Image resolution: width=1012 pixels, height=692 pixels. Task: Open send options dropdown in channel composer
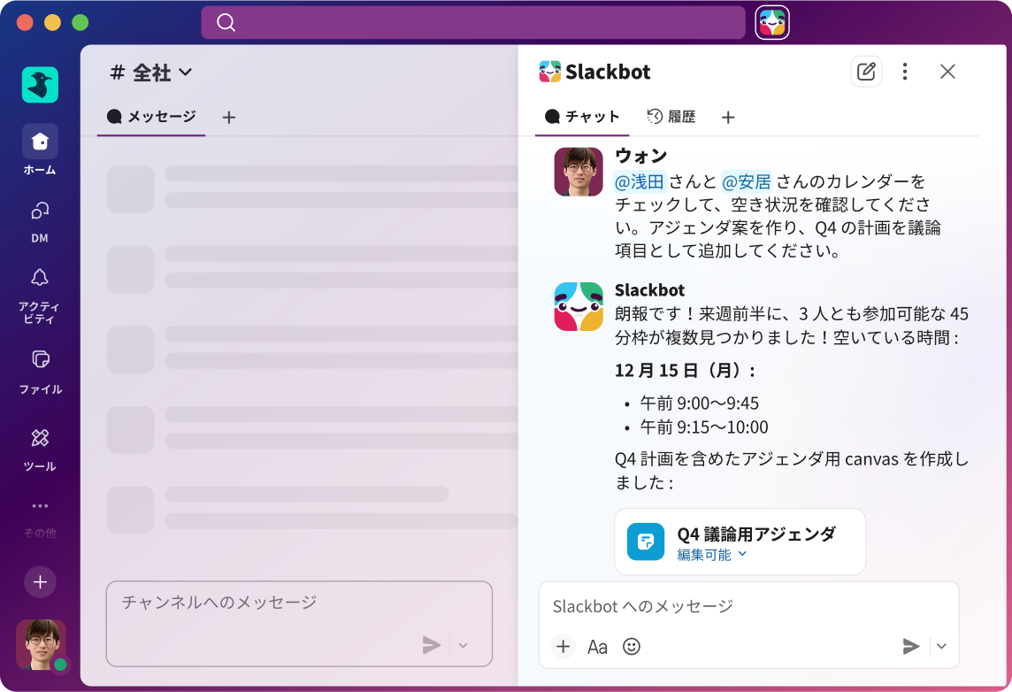click(463, 645)
